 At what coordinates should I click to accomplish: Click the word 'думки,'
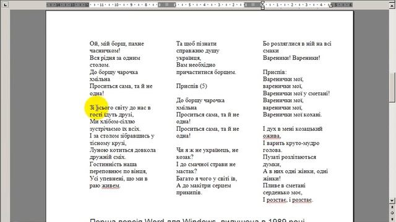(x=272, y=165)
